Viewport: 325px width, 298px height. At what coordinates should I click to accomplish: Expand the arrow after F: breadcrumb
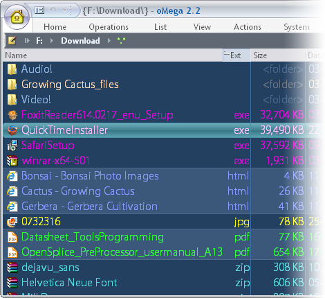click(52, 41)
